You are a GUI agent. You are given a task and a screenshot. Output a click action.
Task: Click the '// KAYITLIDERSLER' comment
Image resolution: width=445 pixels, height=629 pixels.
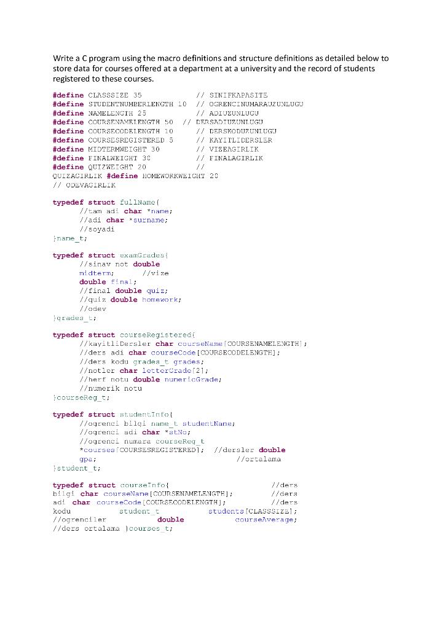pos(234,140)
